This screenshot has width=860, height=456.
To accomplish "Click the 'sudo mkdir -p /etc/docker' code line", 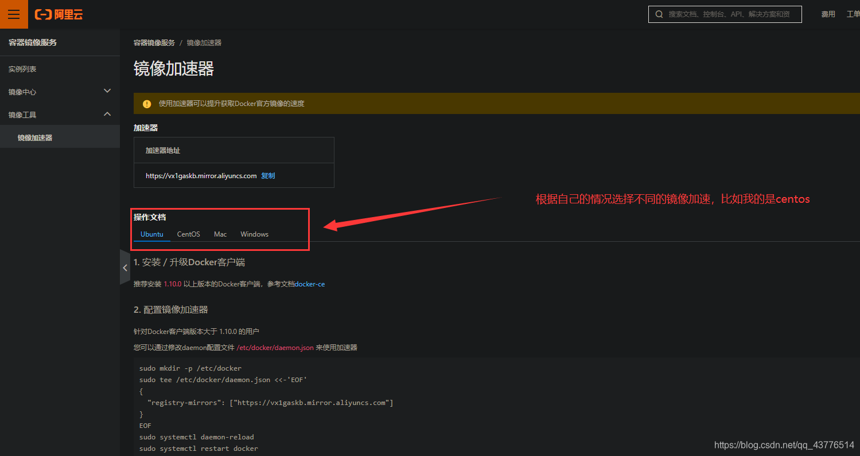I will click(190, 368).
